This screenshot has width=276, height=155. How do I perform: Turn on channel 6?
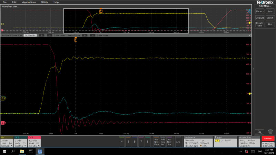click(x=135, y=141)
